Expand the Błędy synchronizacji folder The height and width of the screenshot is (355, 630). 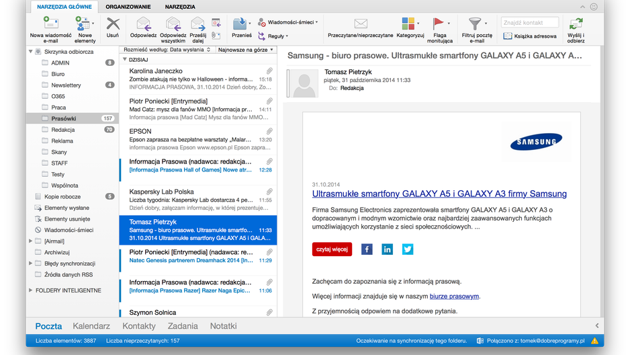30,264
